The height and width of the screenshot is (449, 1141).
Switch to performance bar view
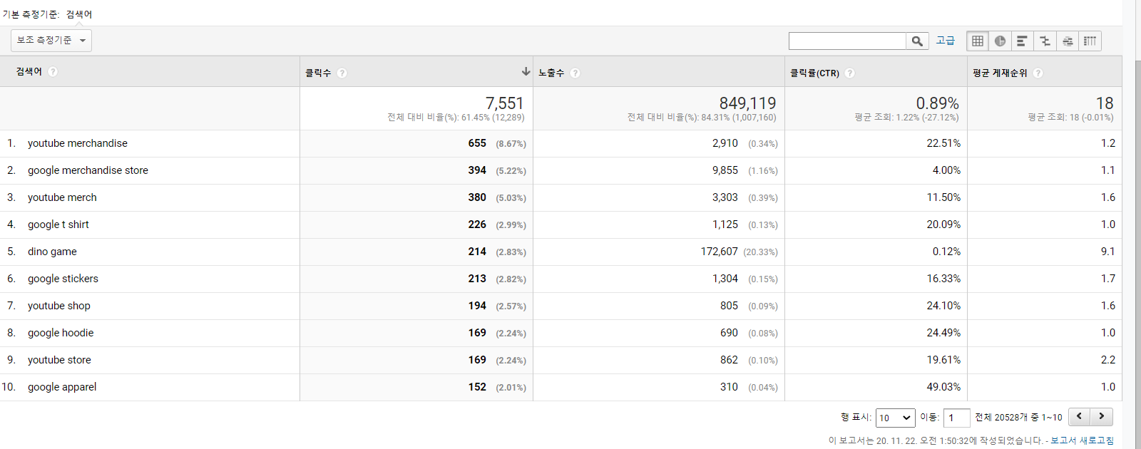[1022, 41]
